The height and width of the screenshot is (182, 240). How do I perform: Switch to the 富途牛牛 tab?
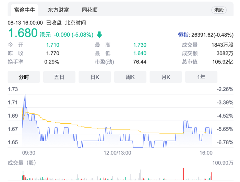pos(24,10)
